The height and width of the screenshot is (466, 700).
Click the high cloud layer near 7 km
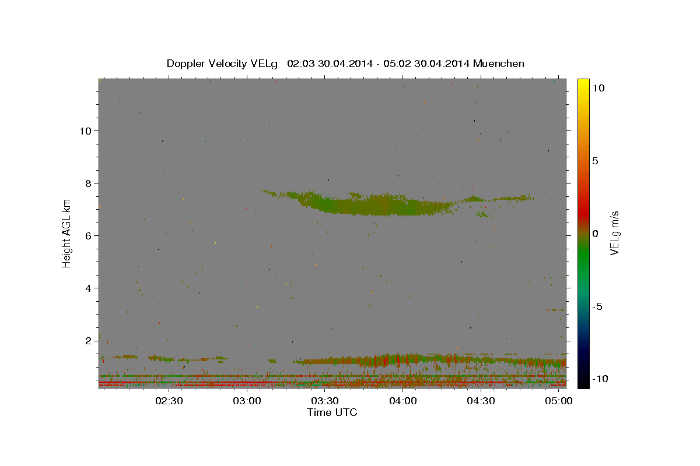coord(379,205)
